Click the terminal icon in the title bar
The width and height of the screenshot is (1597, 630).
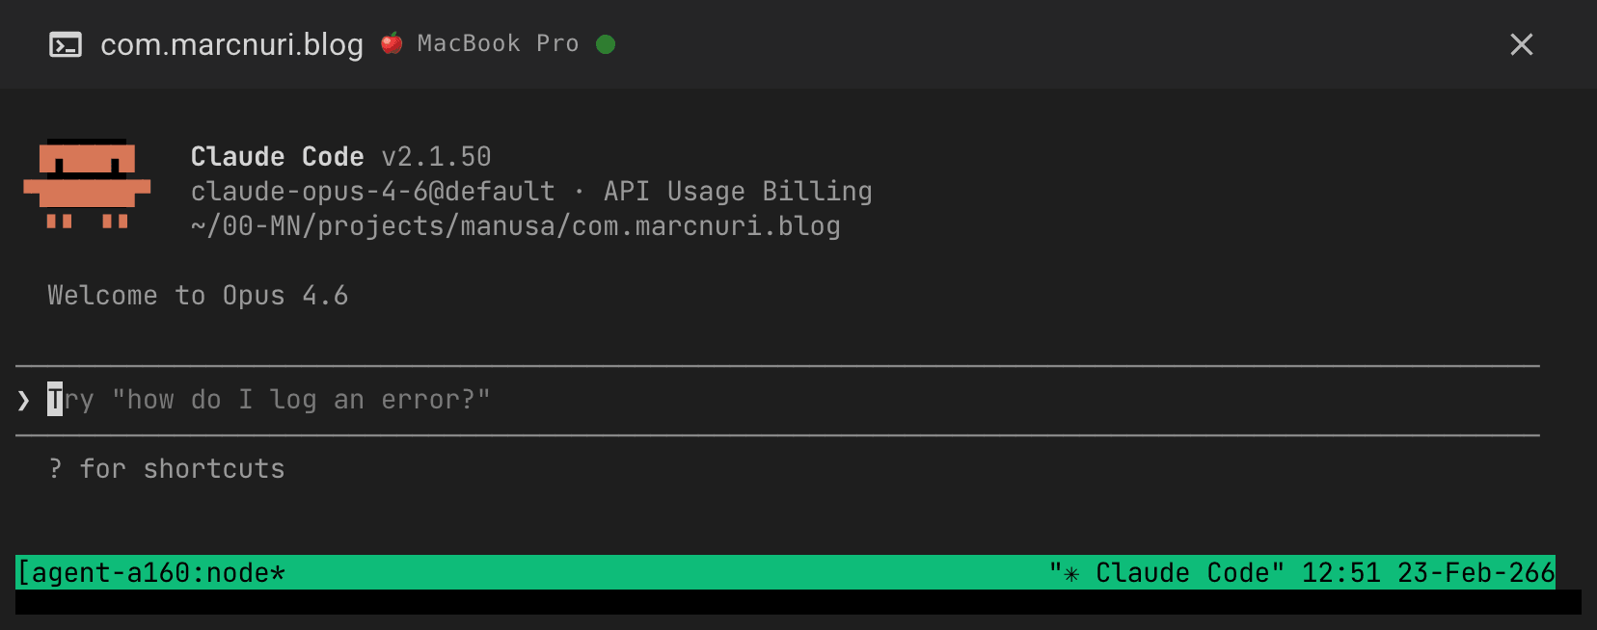pyautogui.click(x=65, y=44)
